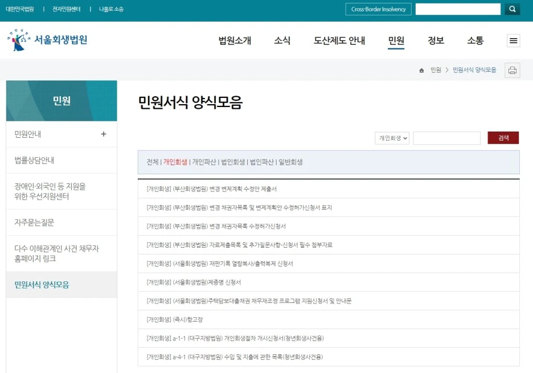Open the 도산제도 안내 menu
533x373 pixels.
[339, 40]
